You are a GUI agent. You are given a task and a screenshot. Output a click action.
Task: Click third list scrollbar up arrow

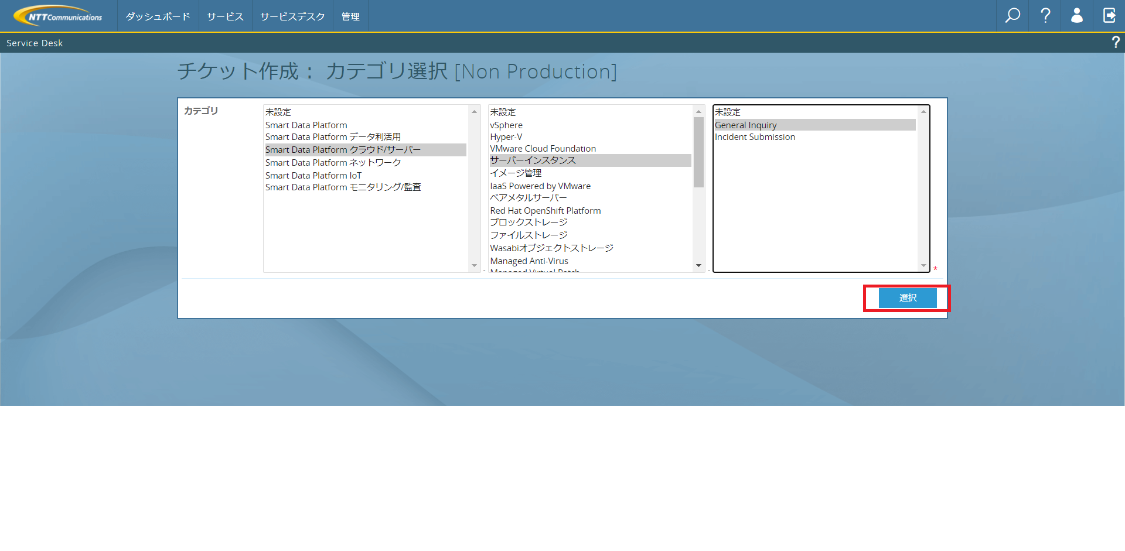click(x=923, y=111)
